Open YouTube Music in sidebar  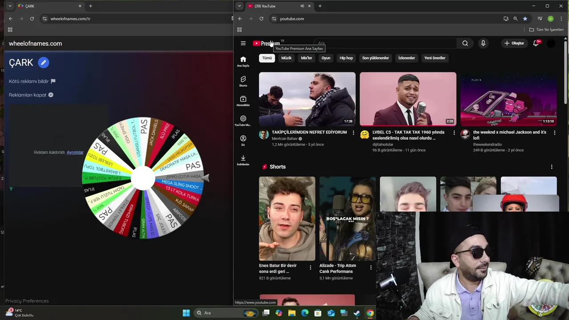click(243, 121)
